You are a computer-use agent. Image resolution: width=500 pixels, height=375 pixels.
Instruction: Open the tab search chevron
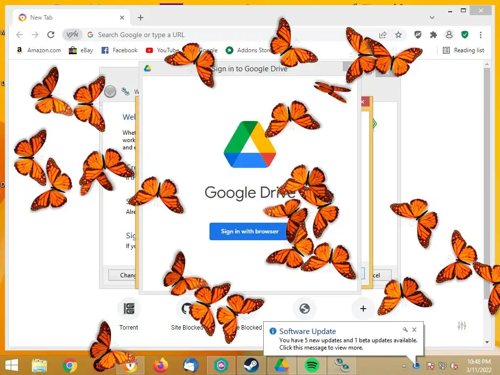click(x=432, y=18)
